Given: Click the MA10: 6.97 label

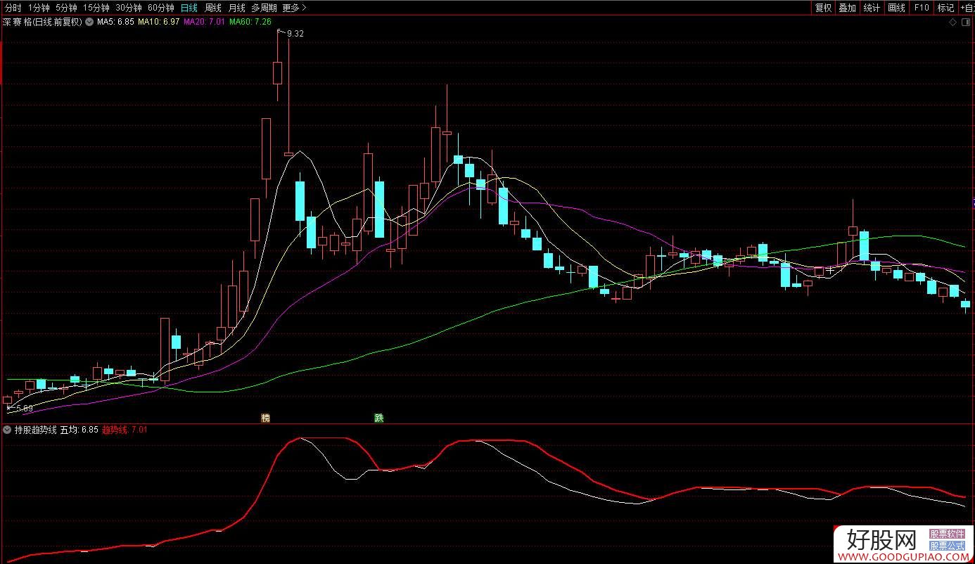Looking at the screenshot, I should tap(159, 22).
